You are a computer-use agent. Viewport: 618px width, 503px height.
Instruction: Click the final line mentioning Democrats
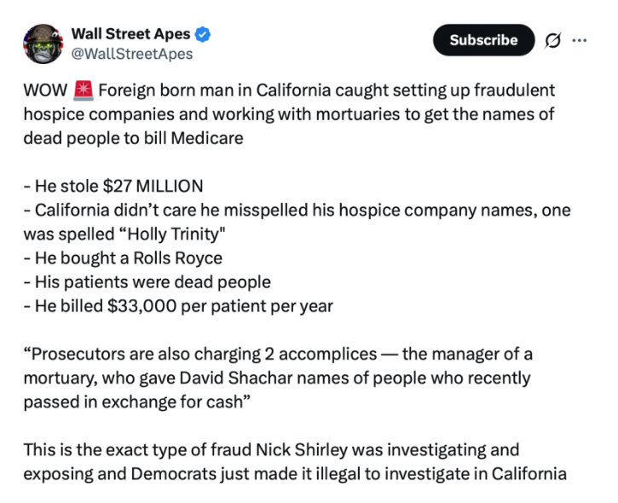tap(295, 474)
